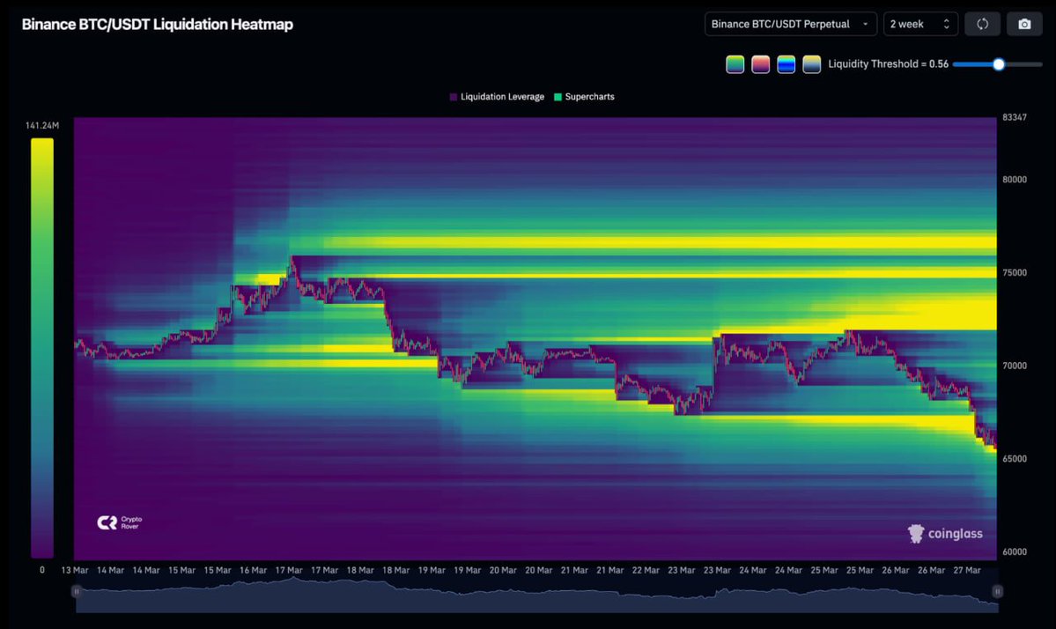Click the 75000 price axis label
The height and width of the screenshot is (629, 1056).
(x=1015, y=273)
